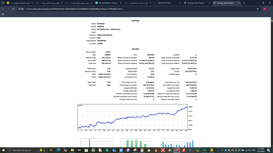Close the Wingo Markets tab
Viewport: 273px width, 153px height.
[x=121, y=3]
